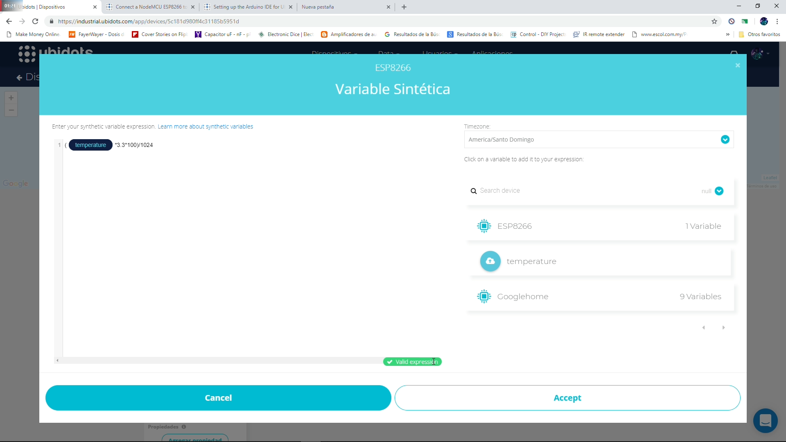Image resolution: width=786 pixels, height=442 pixels.
Task: Zoom in on the map
Action: click(x=11, y=98)
